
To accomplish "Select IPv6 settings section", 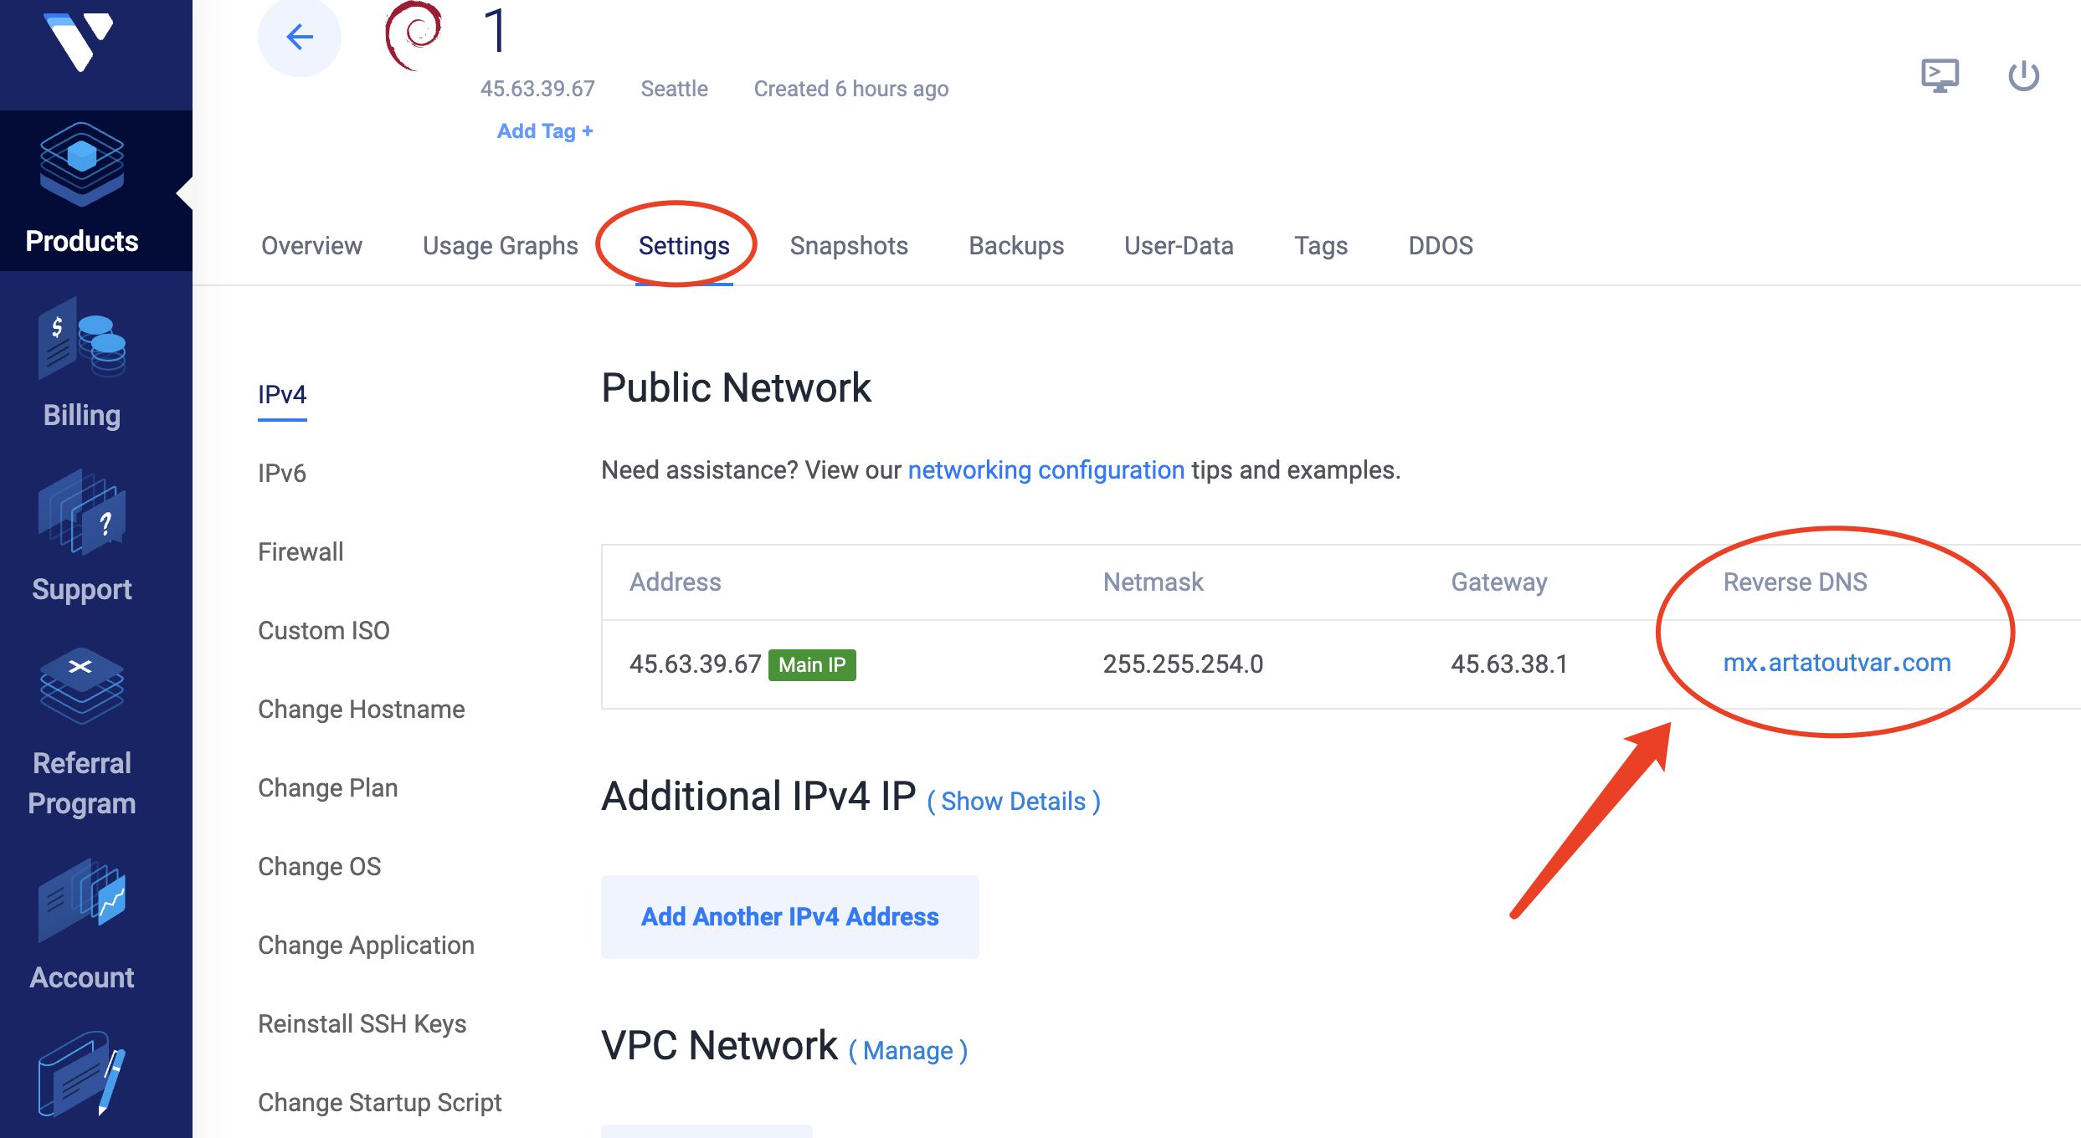I will (x=280, y=472).
